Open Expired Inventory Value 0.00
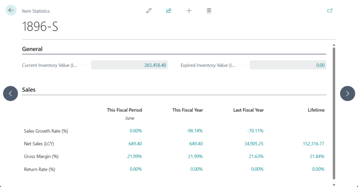 [x=320, y=65]
